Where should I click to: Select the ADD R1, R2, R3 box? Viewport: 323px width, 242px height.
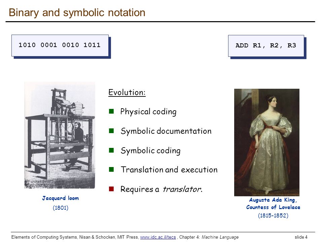266,46
